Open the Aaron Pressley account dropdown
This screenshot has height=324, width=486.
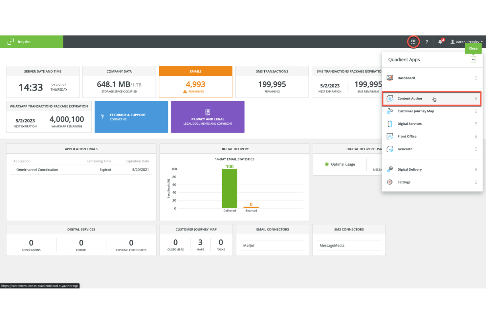466,42
